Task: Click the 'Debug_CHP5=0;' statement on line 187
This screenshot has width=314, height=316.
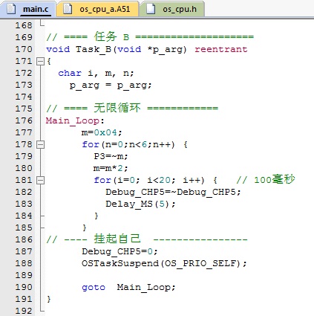Action: [x=120, y=252]
